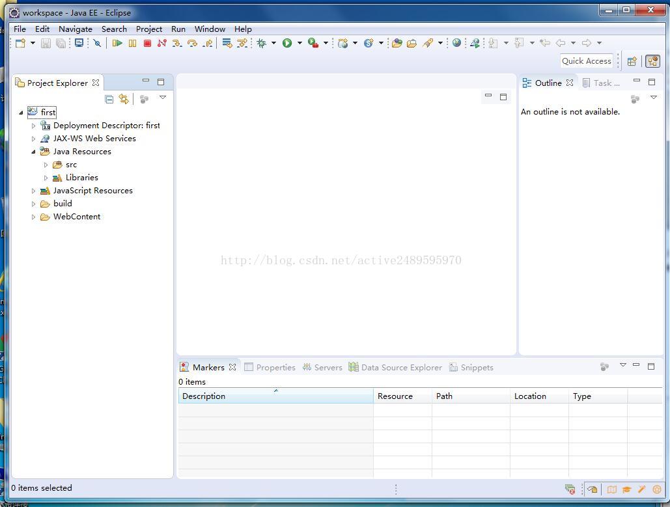
Task: Toggle Use Step Filters
Action: [242, 43]
